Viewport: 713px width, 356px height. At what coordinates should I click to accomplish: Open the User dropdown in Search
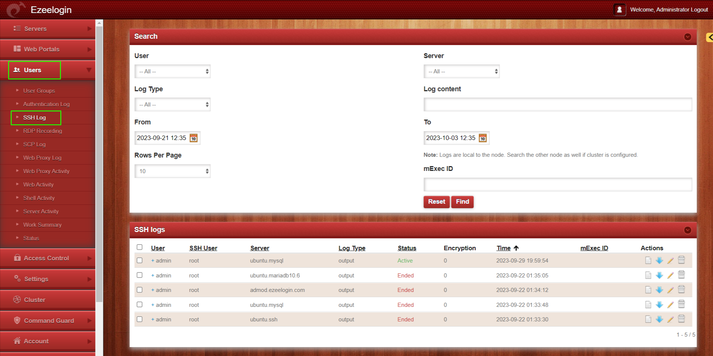tap(172, 71)
